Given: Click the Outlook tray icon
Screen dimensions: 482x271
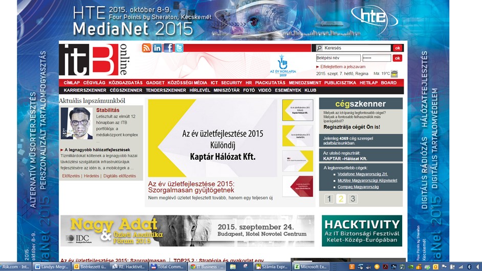Looking at the screenshot, I should coord(435,267).
